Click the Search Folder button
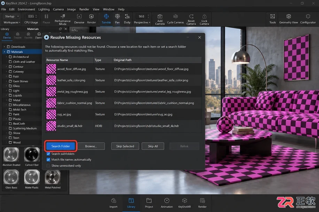The image size is (319, 212). [61, 146]
